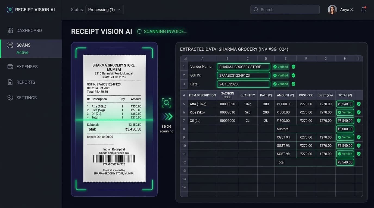The width and height of the screenshot is (374, 208).
Task: Click the Scans scanner icon
Action: pyautogui.click(x=10, y=45)
